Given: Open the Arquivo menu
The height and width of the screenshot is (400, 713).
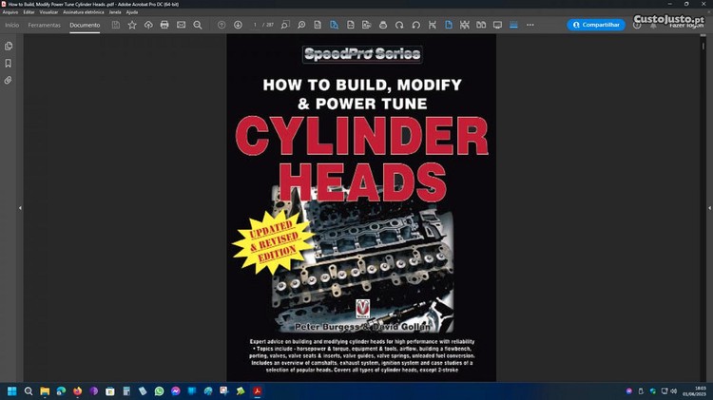Looking at the screenshot, I should pyautogui.click(x=10, y=11).
